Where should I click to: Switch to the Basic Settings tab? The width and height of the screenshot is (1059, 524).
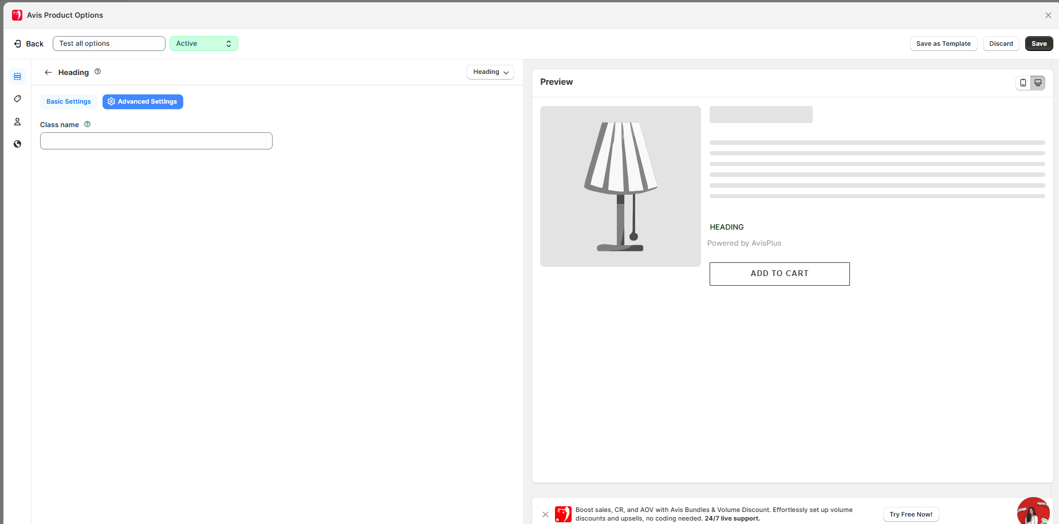pos(68,101)
